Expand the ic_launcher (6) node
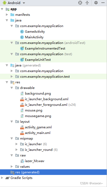Viewport: 107px width, 187px height. click(x=17, y=144)
